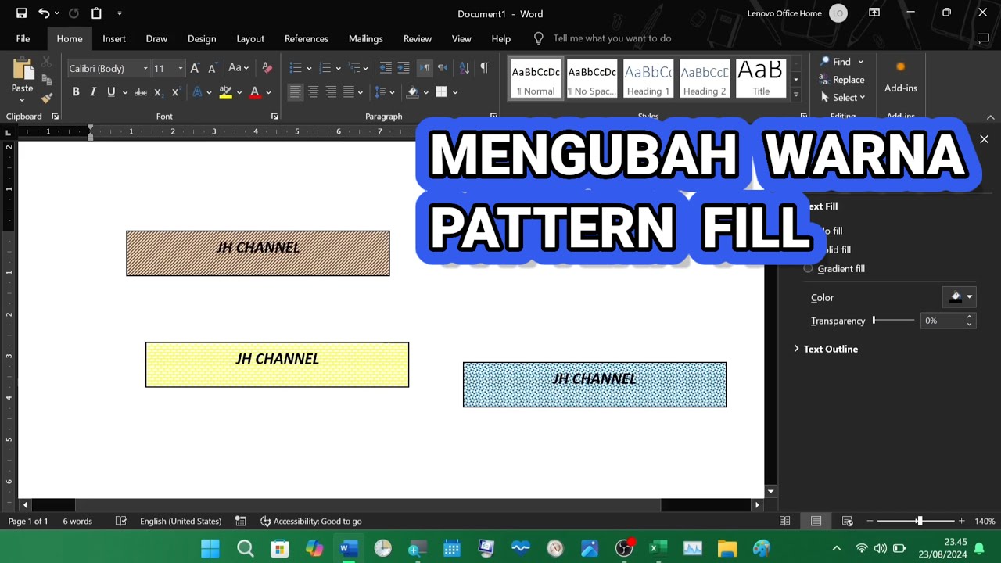Open the font size 11 dropdown
Screen dimensions: 1001x563
pyautogui.click(x=181, y=69)
